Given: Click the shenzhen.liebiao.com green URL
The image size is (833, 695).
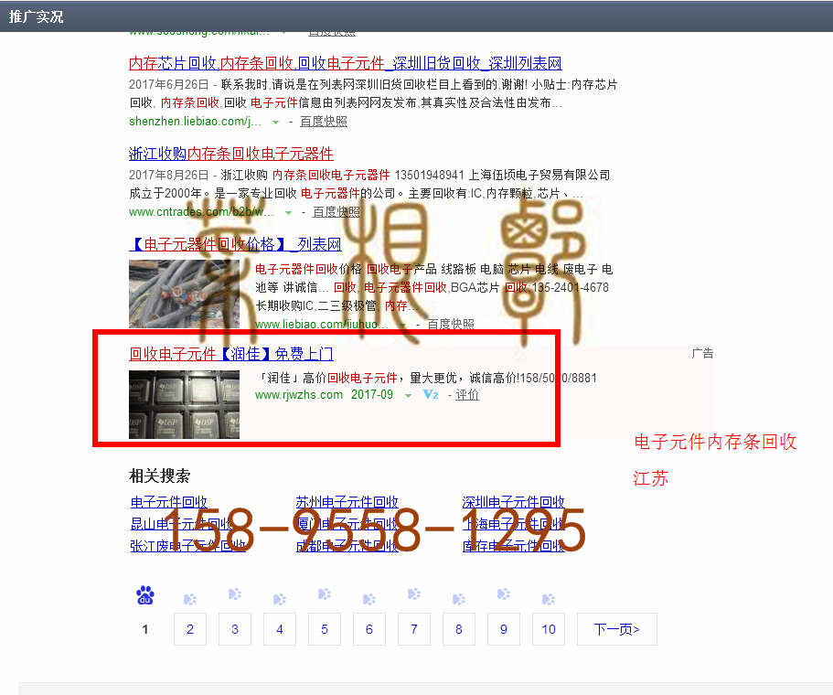Looking at the screenshot, I should click(x=195, y=122).
